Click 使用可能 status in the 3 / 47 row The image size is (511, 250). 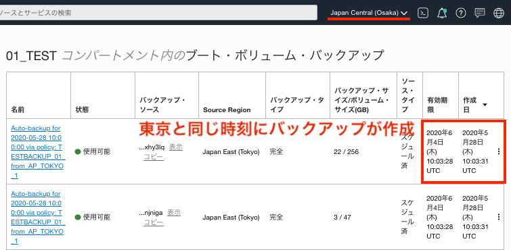coord(97,217)
